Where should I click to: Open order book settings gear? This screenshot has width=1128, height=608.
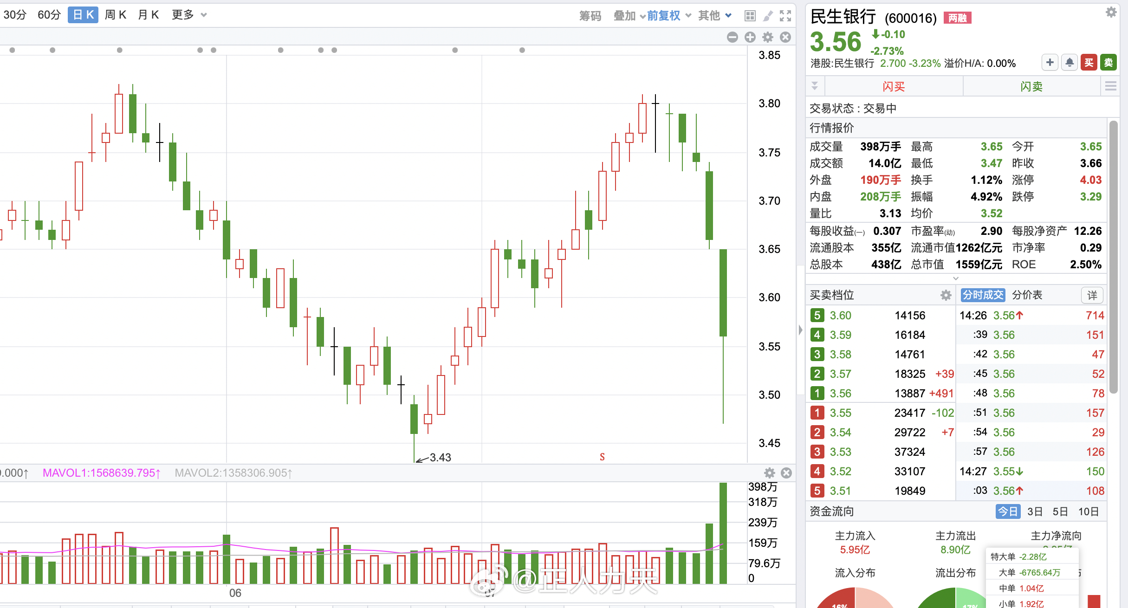[x=946, y=295]
